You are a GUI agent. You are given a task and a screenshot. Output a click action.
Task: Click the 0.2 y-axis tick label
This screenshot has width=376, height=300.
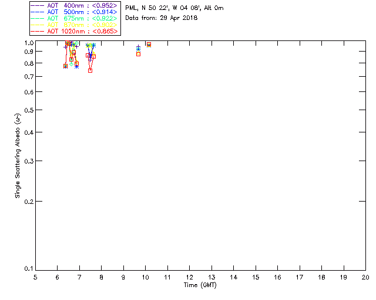click(x=29, y=202)
